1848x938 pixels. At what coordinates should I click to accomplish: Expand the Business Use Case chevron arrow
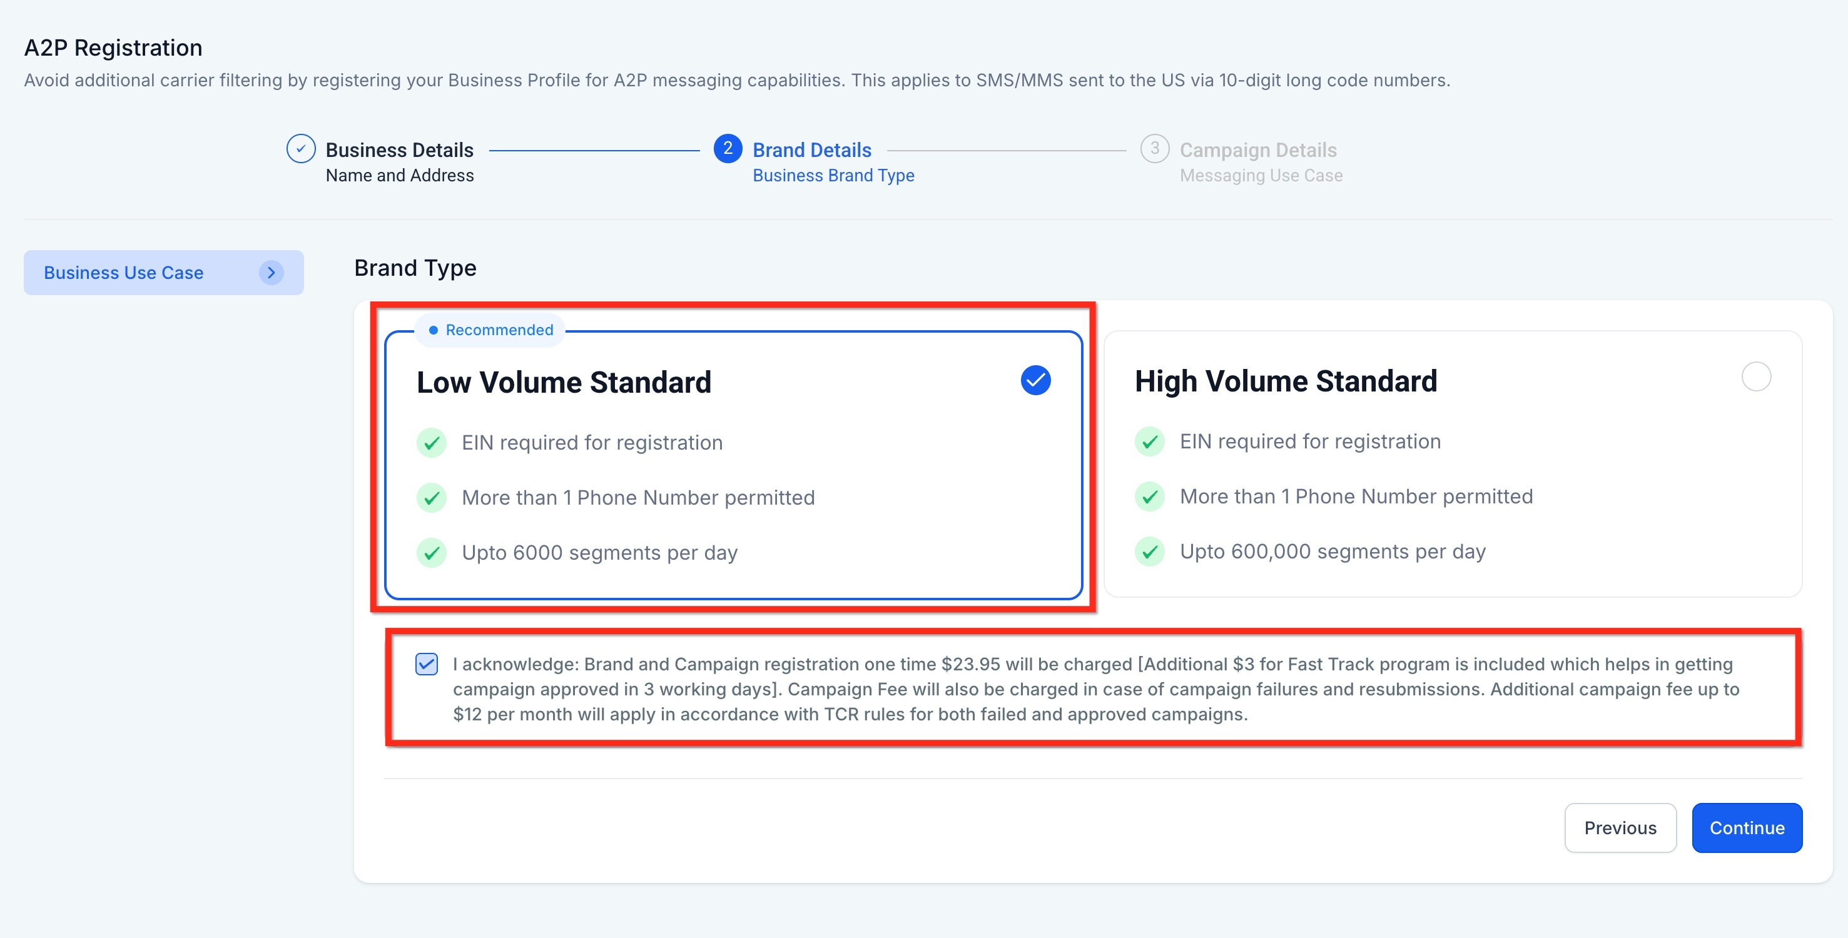271,273
